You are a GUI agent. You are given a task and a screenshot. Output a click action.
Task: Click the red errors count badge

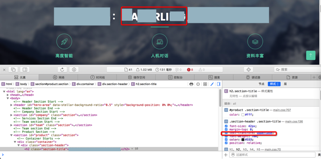pyautogui.click(x=190, y=70)
